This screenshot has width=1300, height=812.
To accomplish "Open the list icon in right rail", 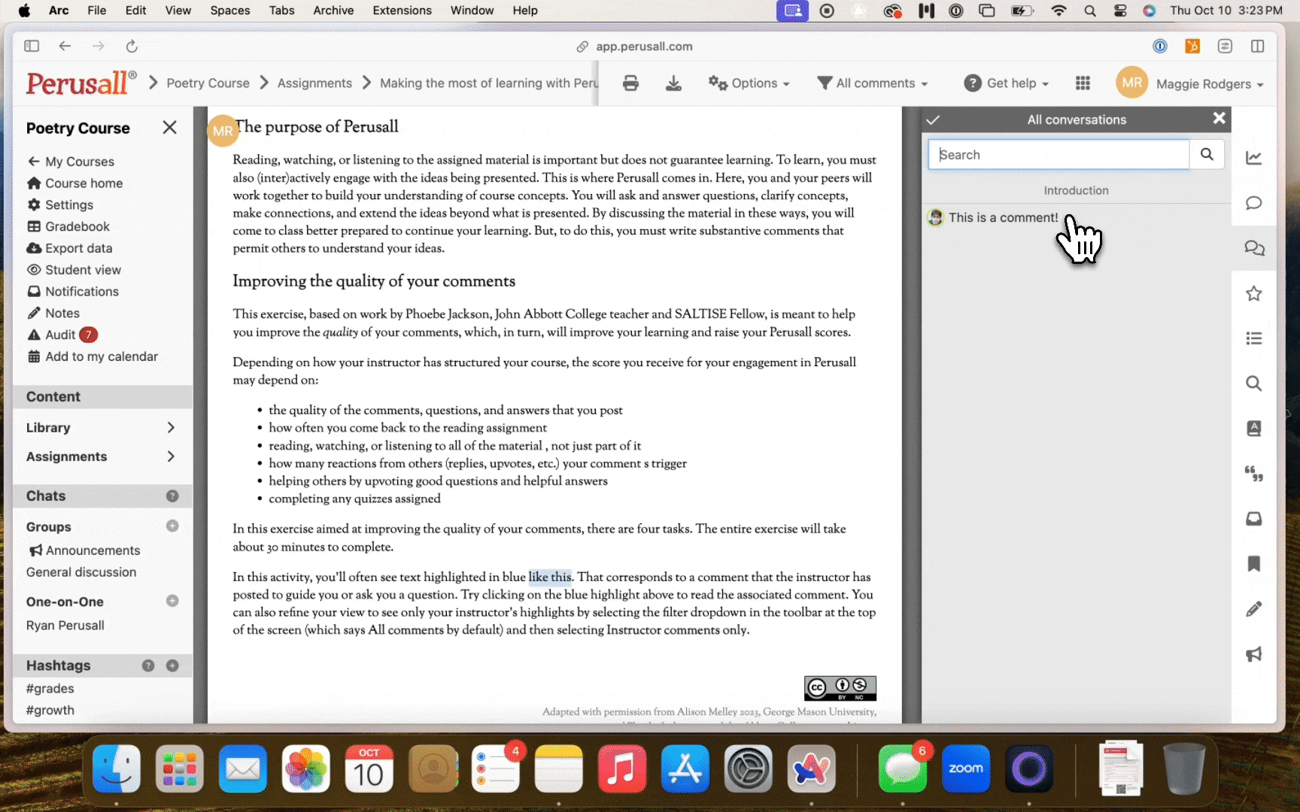I will click(x=1253, y=338).
